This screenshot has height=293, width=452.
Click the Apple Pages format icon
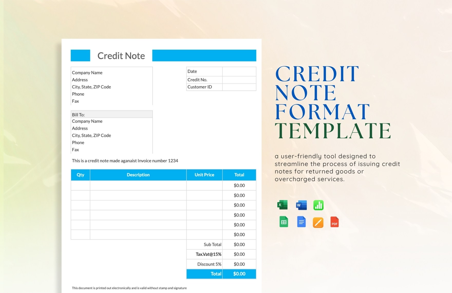(318, 222)
